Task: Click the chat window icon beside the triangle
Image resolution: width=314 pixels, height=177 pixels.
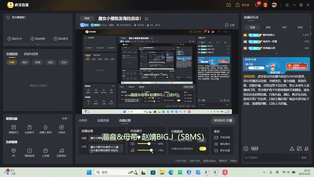Action: tap(299, 148)
